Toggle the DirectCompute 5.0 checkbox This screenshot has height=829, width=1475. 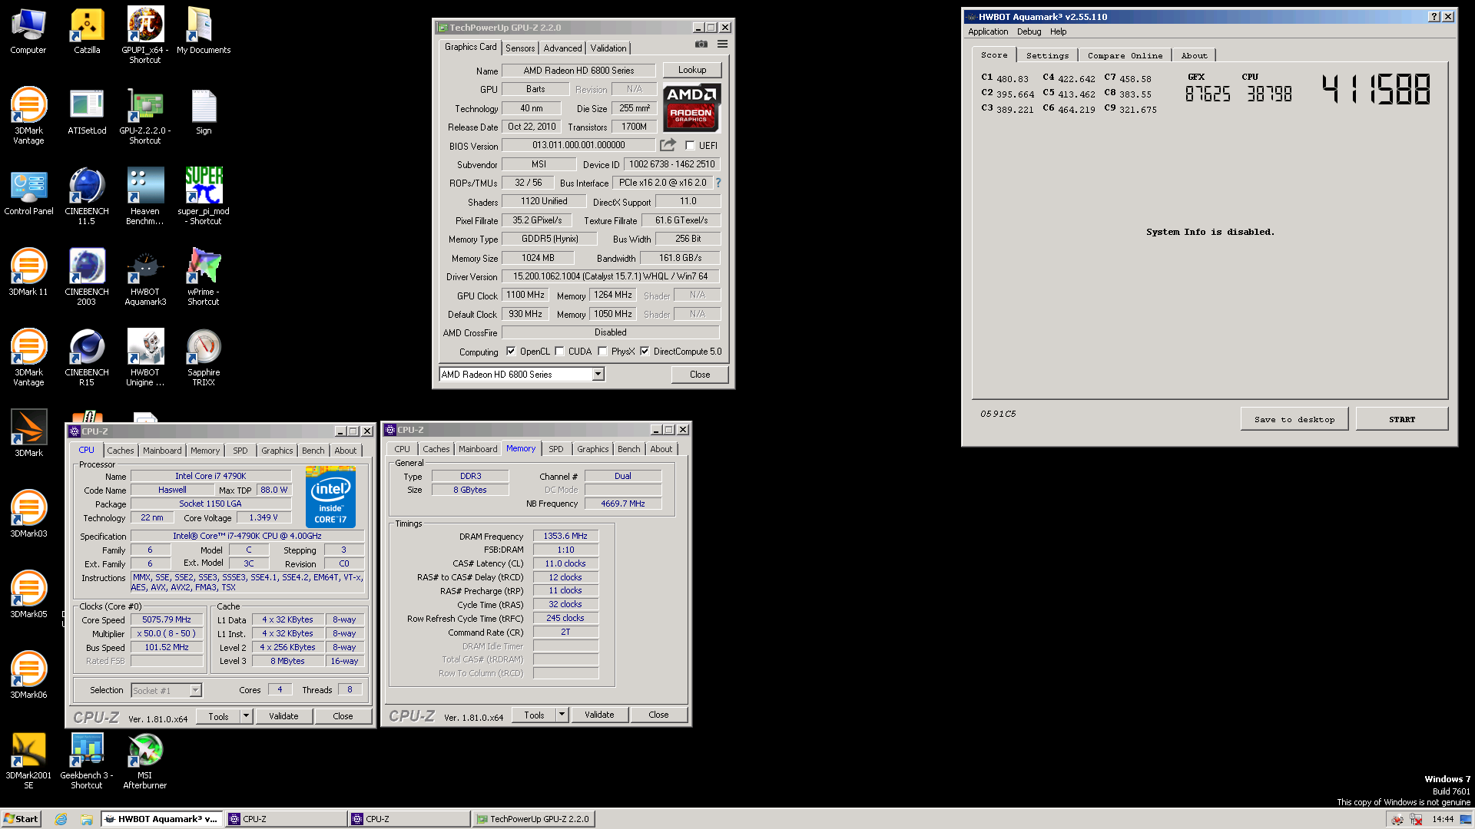click(645, 352)
